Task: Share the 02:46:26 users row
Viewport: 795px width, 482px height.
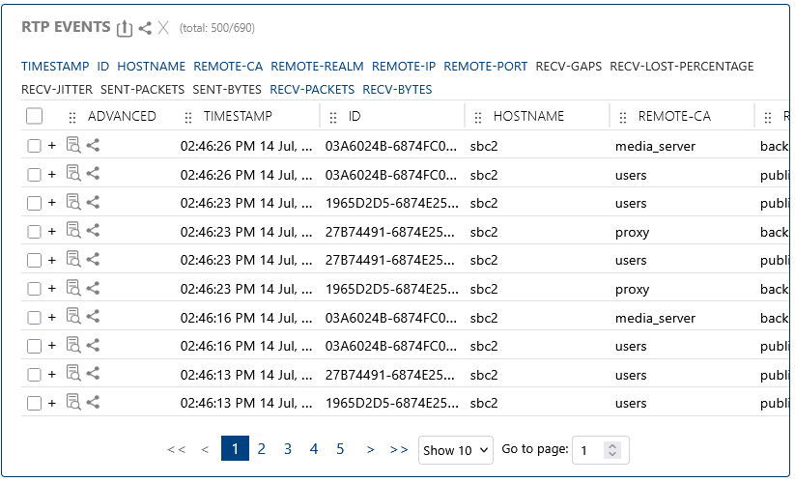Action: click(93, 174)
